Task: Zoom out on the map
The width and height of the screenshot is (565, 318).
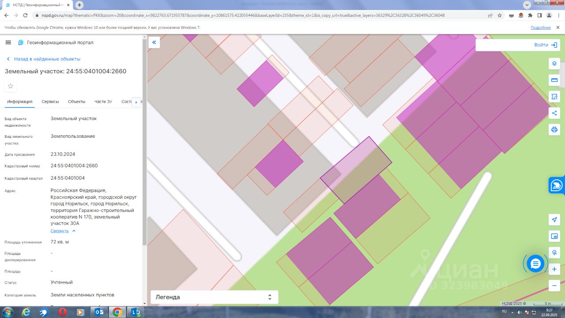Action: coord(554,285)
